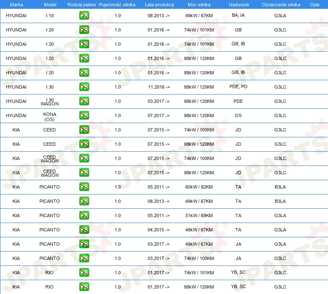
Task: Click the petrol fuel icon in the Hyundai I 10 row
Action: pos(84,16)
